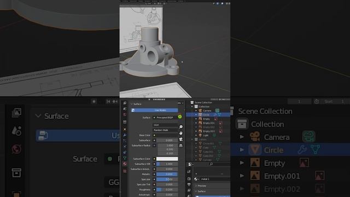This screenshot has height=197, width=350.
Task: Click the Metallic socket dot
Action: [x=154, y=174]
